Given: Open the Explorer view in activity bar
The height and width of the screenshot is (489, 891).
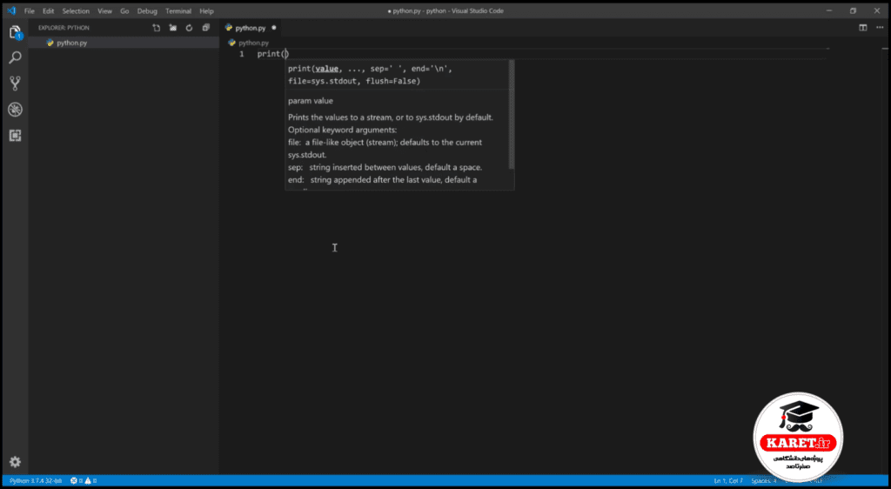Looking at the screenshot, I should point(16,32).
